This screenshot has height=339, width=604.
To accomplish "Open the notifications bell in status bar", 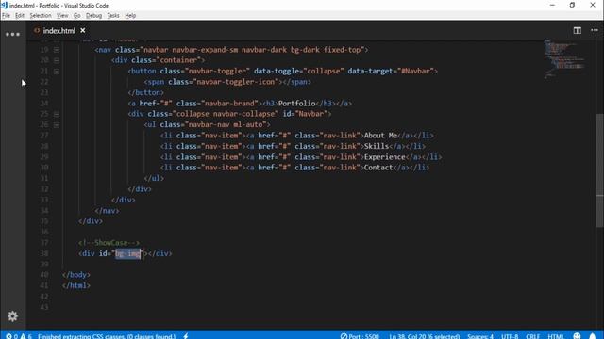I will pos(593,336).
